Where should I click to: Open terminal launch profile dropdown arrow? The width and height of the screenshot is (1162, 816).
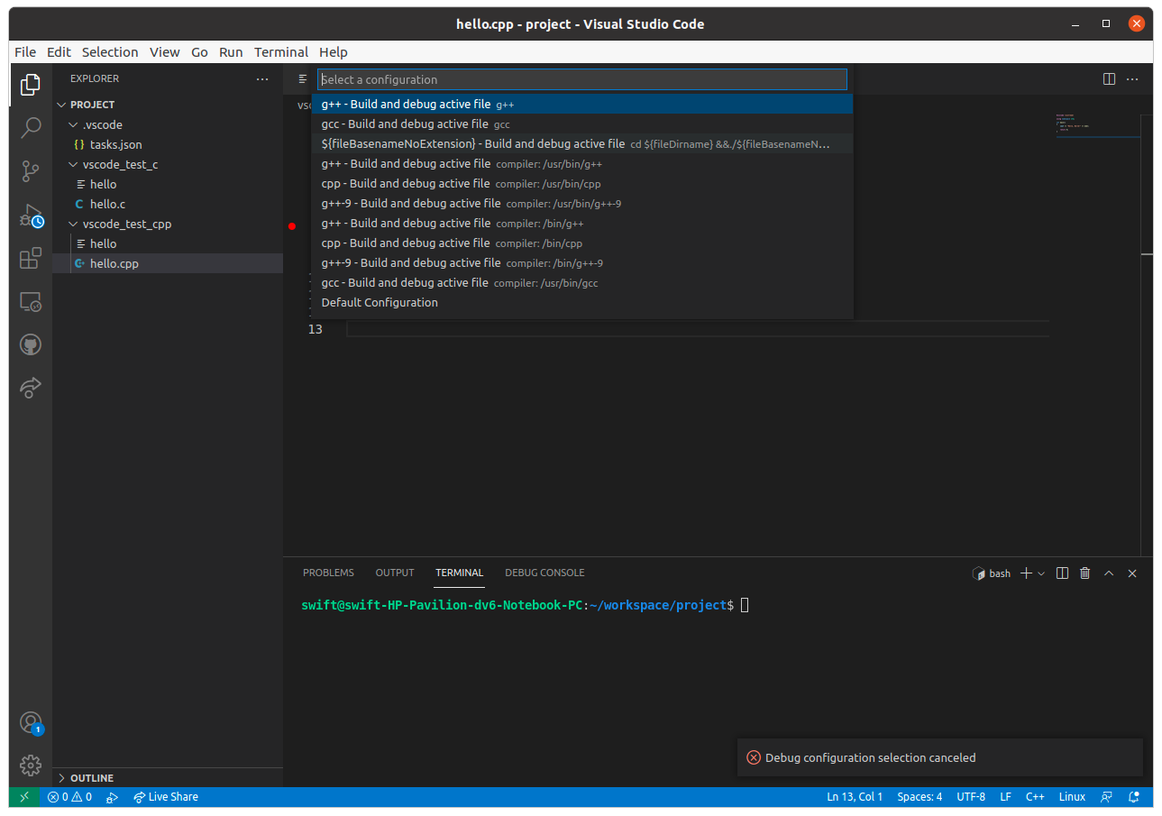pos(1041,573)
